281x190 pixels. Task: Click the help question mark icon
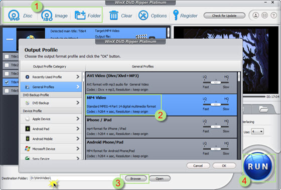(x=273, y=15)
